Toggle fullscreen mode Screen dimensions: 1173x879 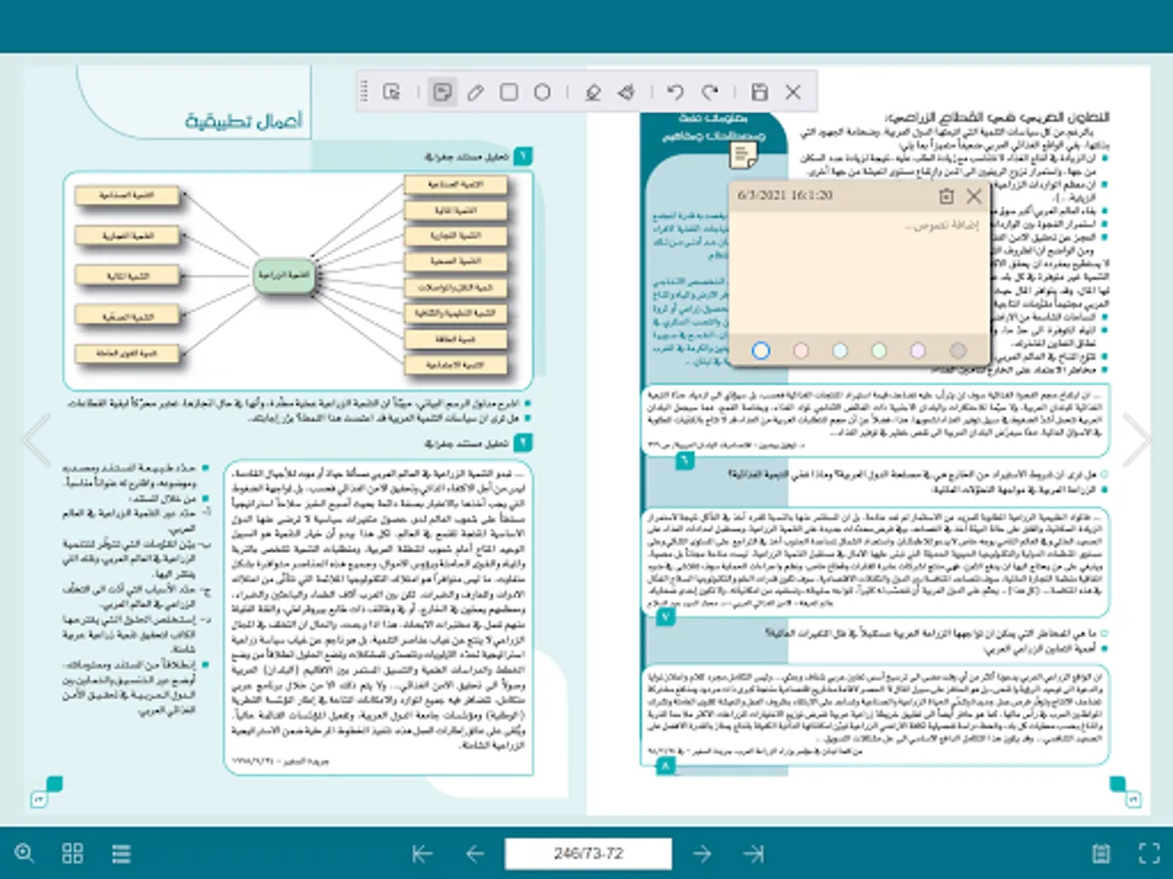tap(1149, 853)
